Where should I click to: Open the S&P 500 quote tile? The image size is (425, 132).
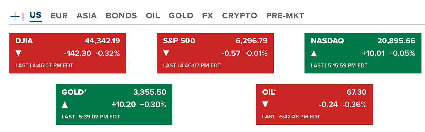[215, 53]
